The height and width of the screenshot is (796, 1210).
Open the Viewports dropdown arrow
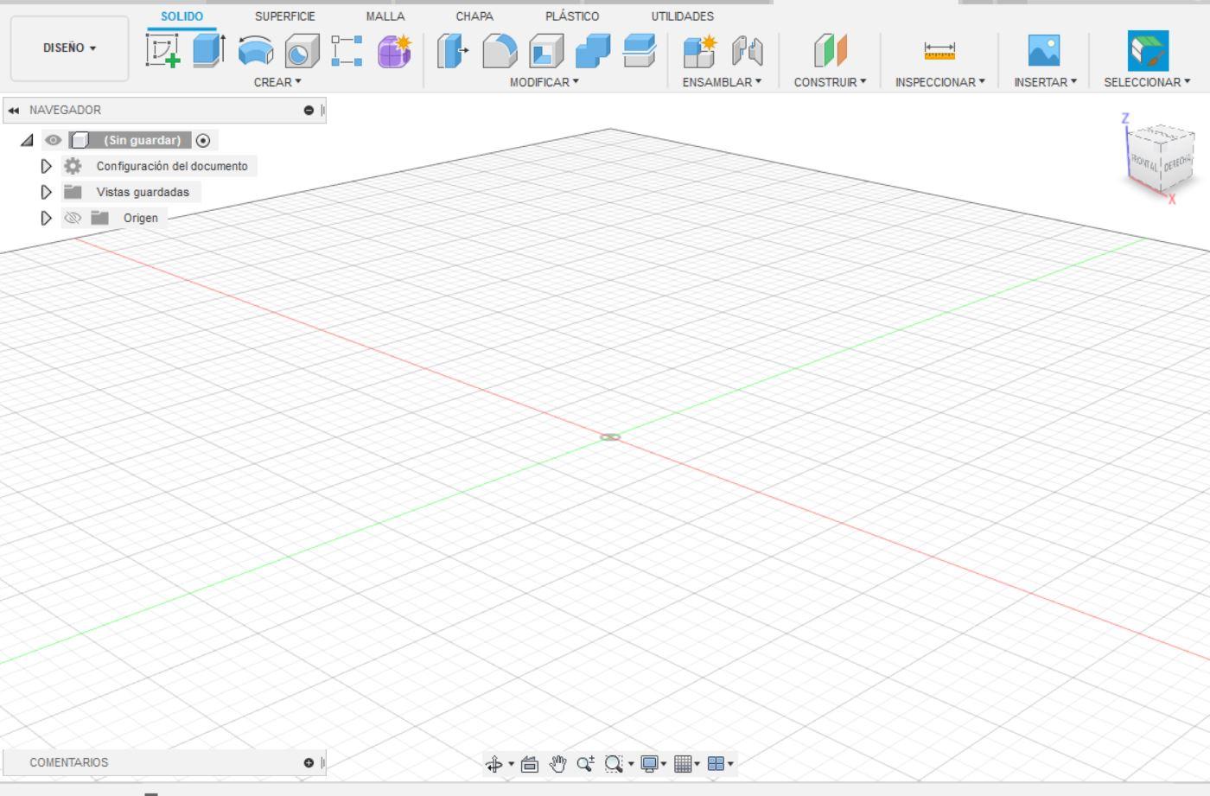(x=730, y=764)
